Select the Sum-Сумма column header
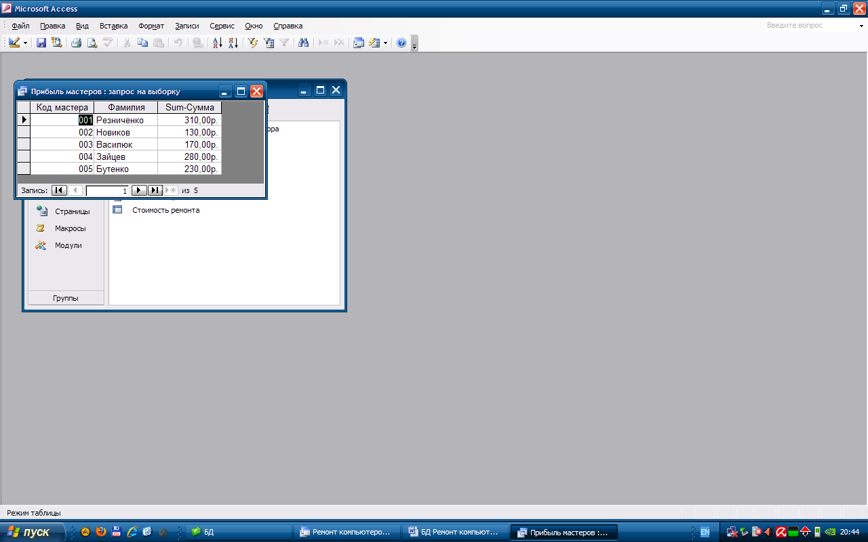 point(190,107)
